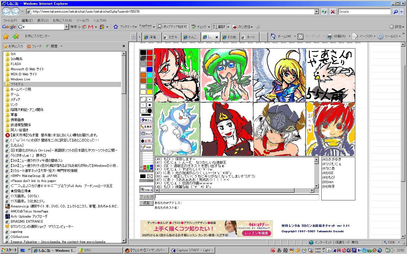Open the BRASIMS ENTRANCE favorite
The image size is (407, 254).
[x=27, y=222]
